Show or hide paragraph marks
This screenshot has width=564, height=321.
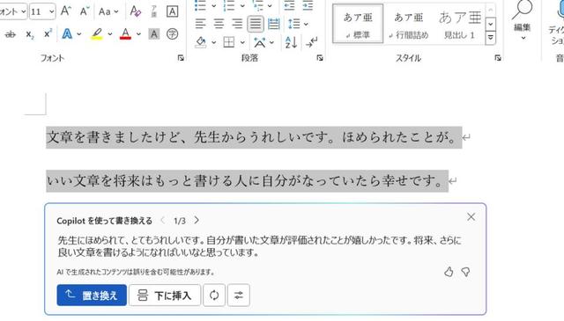[311, 42]
